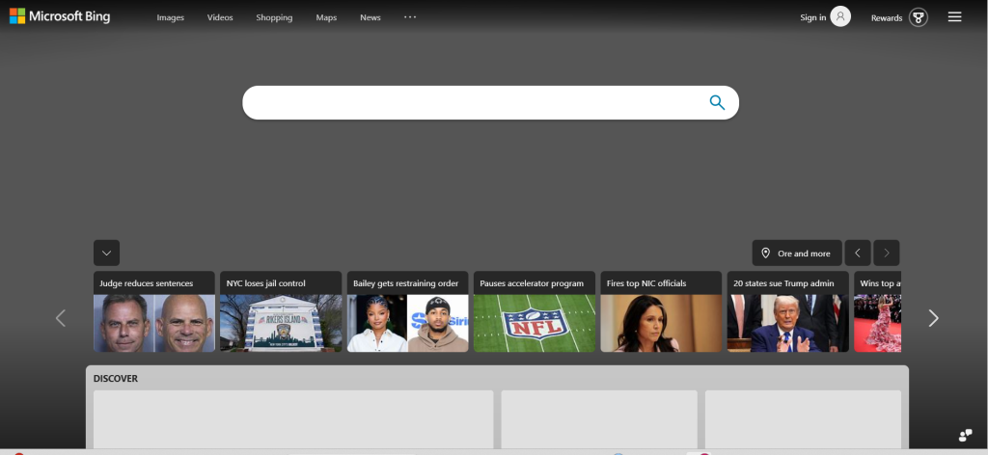
Task: Open the hamburger settings menu
Action: click(x=954, y=17)
